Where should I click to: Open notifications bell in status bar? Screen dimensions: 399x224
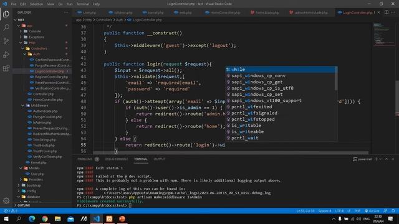coord(393,211)
